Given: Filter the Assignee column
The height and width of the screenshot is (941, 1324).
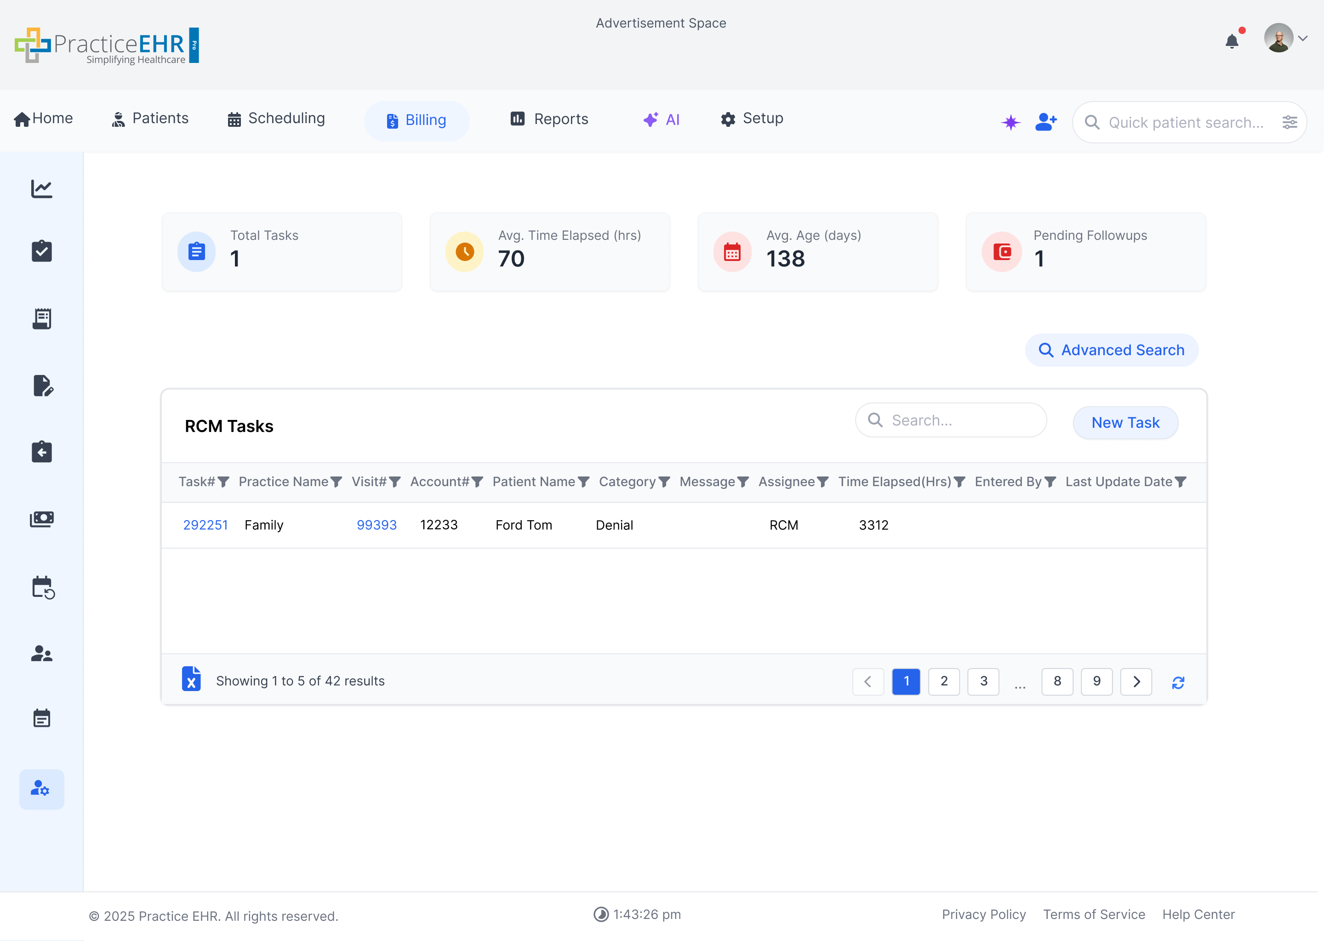Looking at the screenshot, I should coord(822,482).
